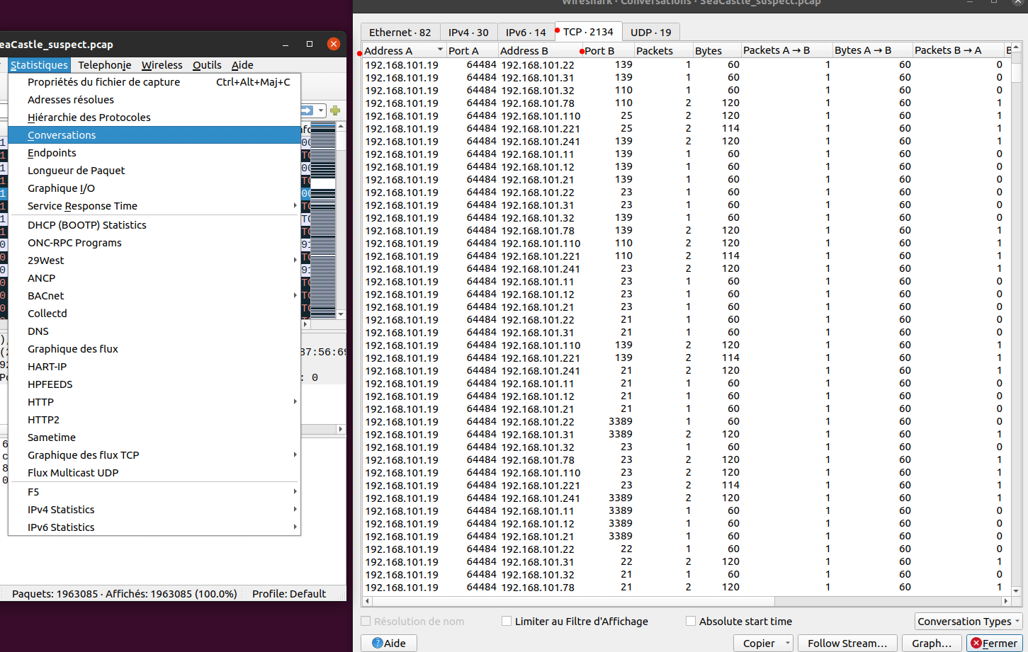Open the Aide menu in Wireshark
This screenshot has width=1028, height=652.
(x=242, y=65)
